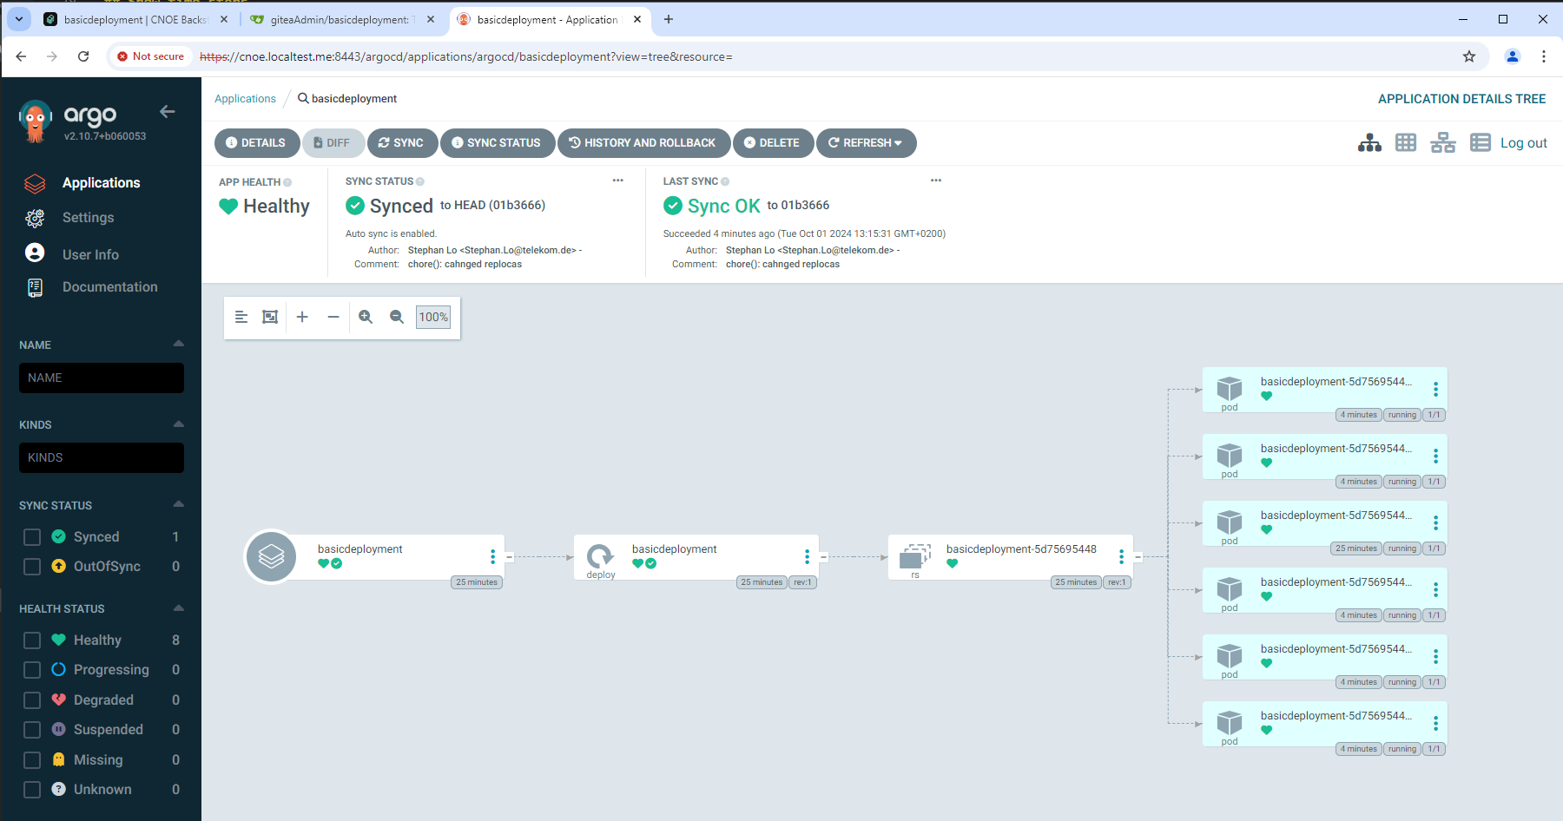
Task: Click the fit-to-screen icon in the graph toolbar
Action: coord(270,317)
